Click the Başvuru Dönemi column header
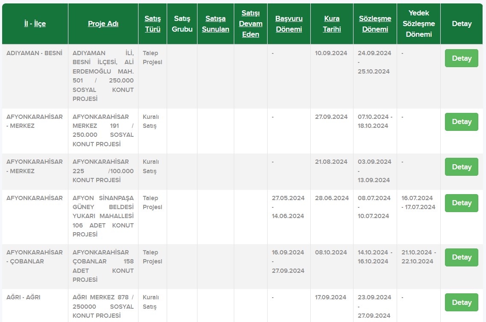Image resolution: width=486 pixels, height=322 pixels. click(x=289, y=24)
